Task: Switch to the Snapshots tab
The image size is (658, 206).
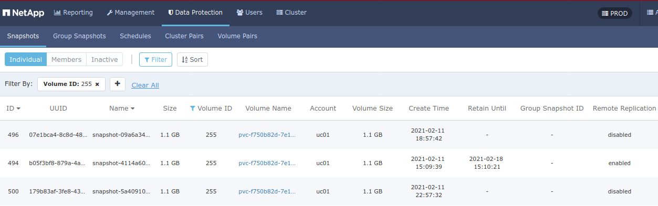Action: click(x=23, y=36)
